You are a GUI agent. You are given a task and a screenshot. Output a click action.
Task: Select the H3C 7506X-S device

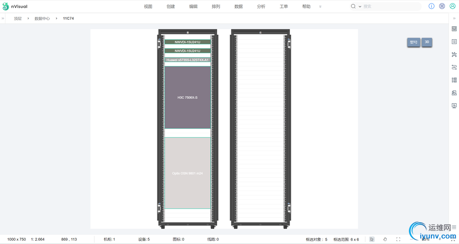[x=187, y=97]
